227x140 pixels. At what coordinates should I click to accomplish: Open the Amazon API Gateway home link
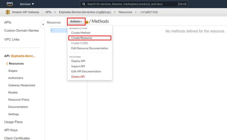[x=26, y=12]
